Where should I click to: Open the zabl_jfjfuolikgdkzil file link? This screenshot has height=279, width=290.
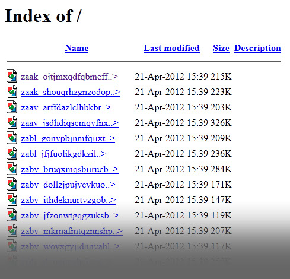pyautogui.click(x=63, y=154)
